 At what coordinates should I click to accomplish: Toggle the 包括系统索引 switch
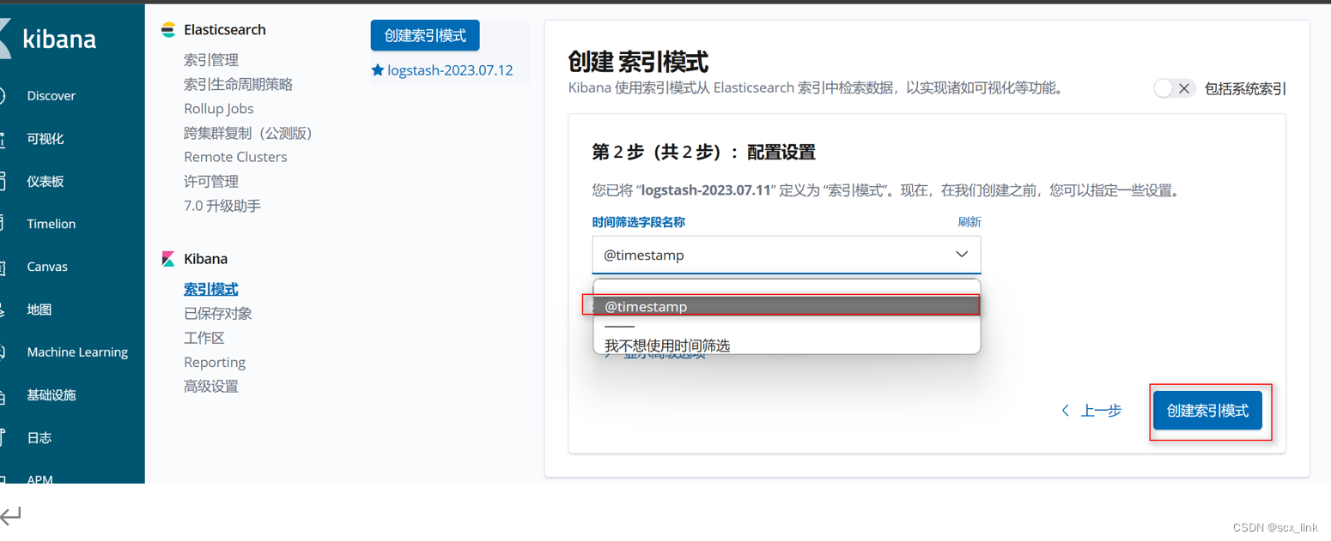click(1174, 88)
